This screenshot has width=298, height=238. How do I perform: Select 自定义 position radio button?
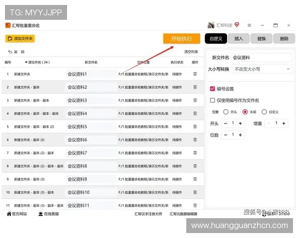point(264,112)
